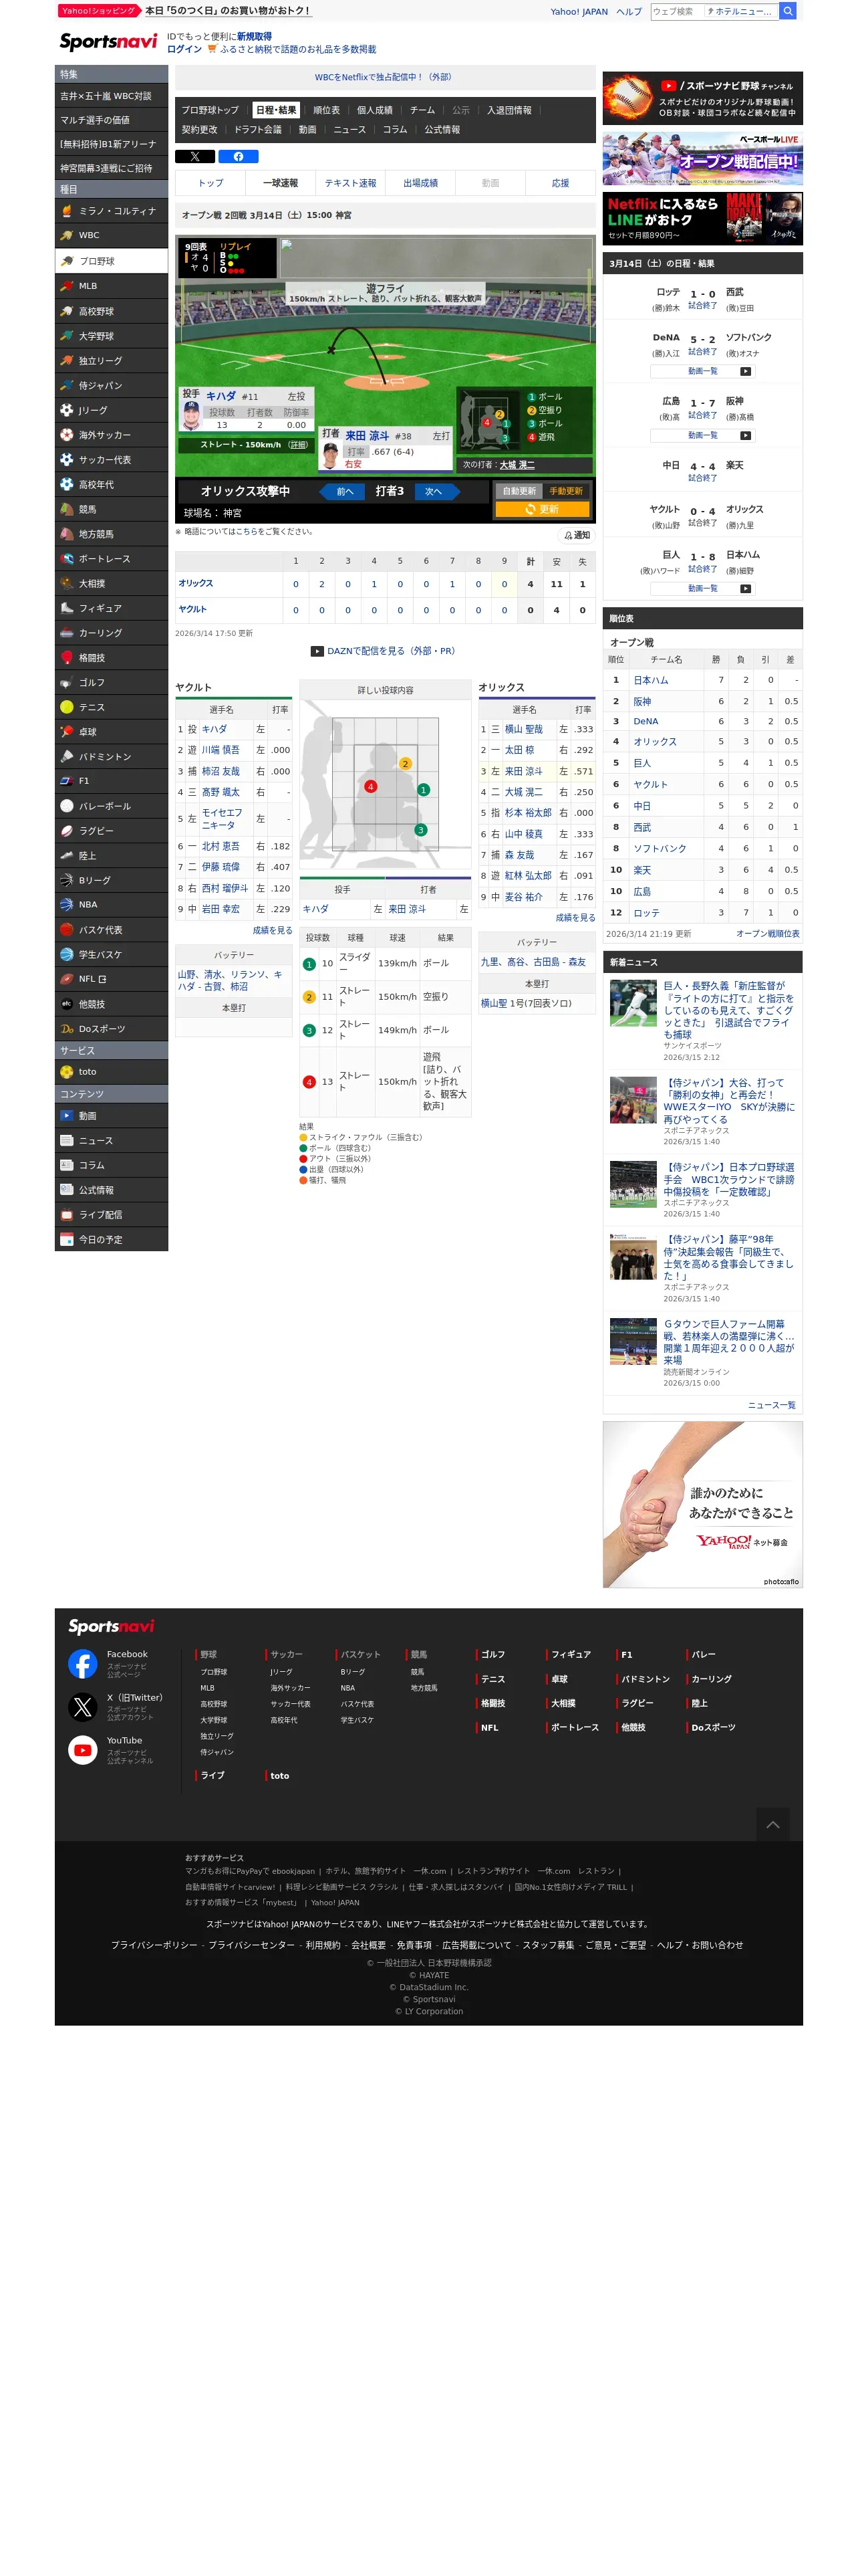Open pitcher キハダ's 詳細 pitch link

297,445
